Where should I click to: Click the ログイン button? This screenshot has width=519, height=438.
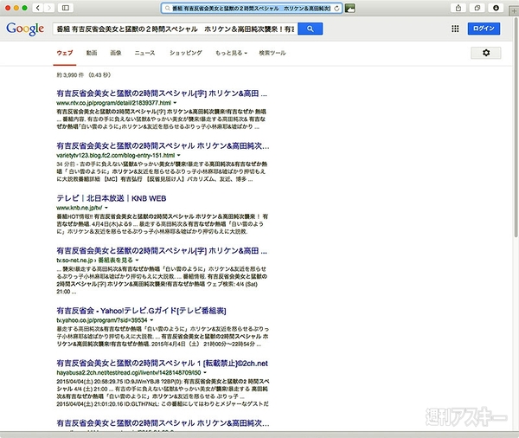click(x=484, y=29)
